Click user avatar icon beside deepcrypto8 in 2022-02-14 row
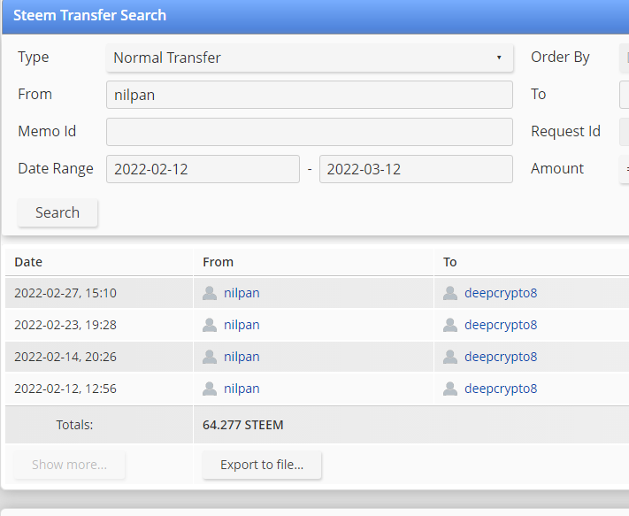Image resolution: width=629 pixels, height=516 pixels. point(450,357)
